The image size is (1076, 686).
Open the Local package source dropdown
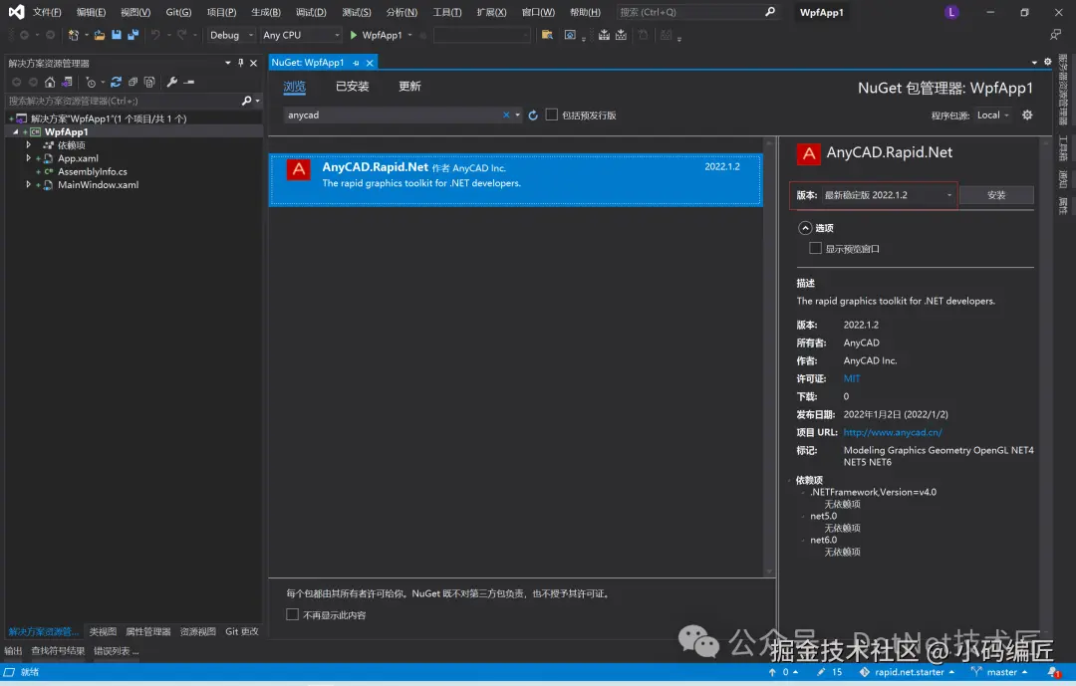point(993,115)
